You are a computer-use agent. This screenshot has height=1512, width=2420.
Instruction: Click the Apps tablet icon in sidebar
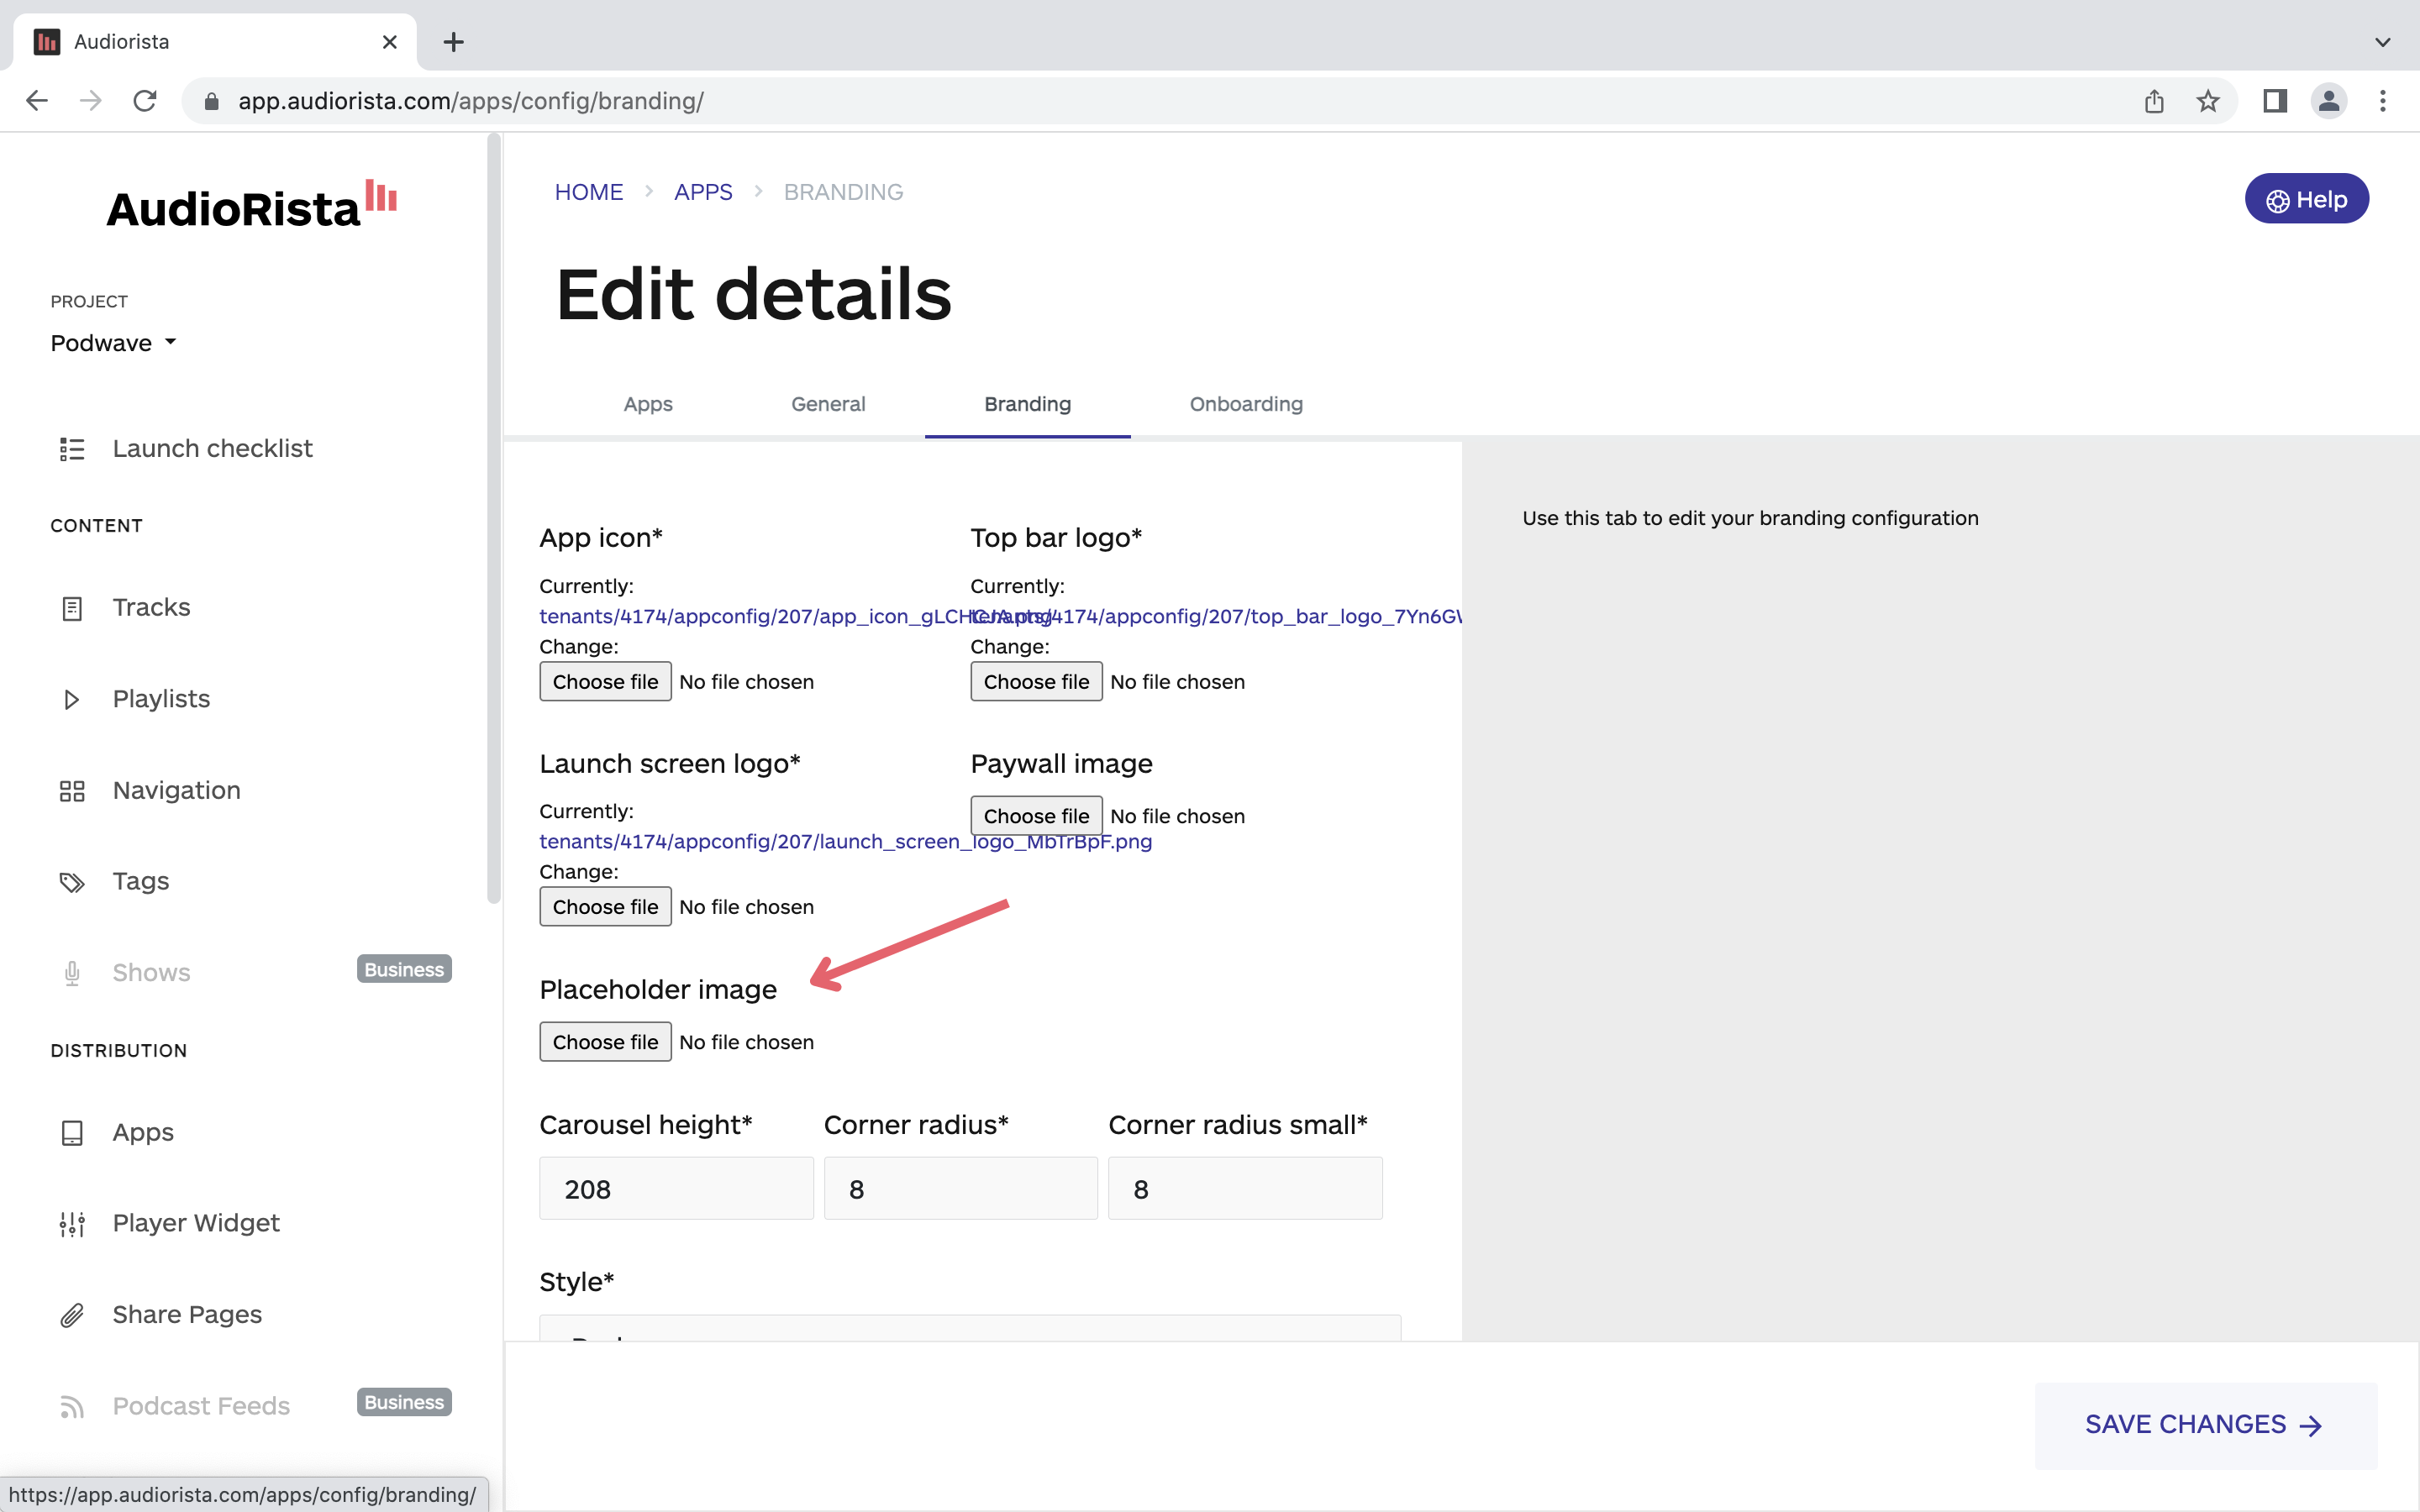pyautogui.click(x=72, y=1133)
